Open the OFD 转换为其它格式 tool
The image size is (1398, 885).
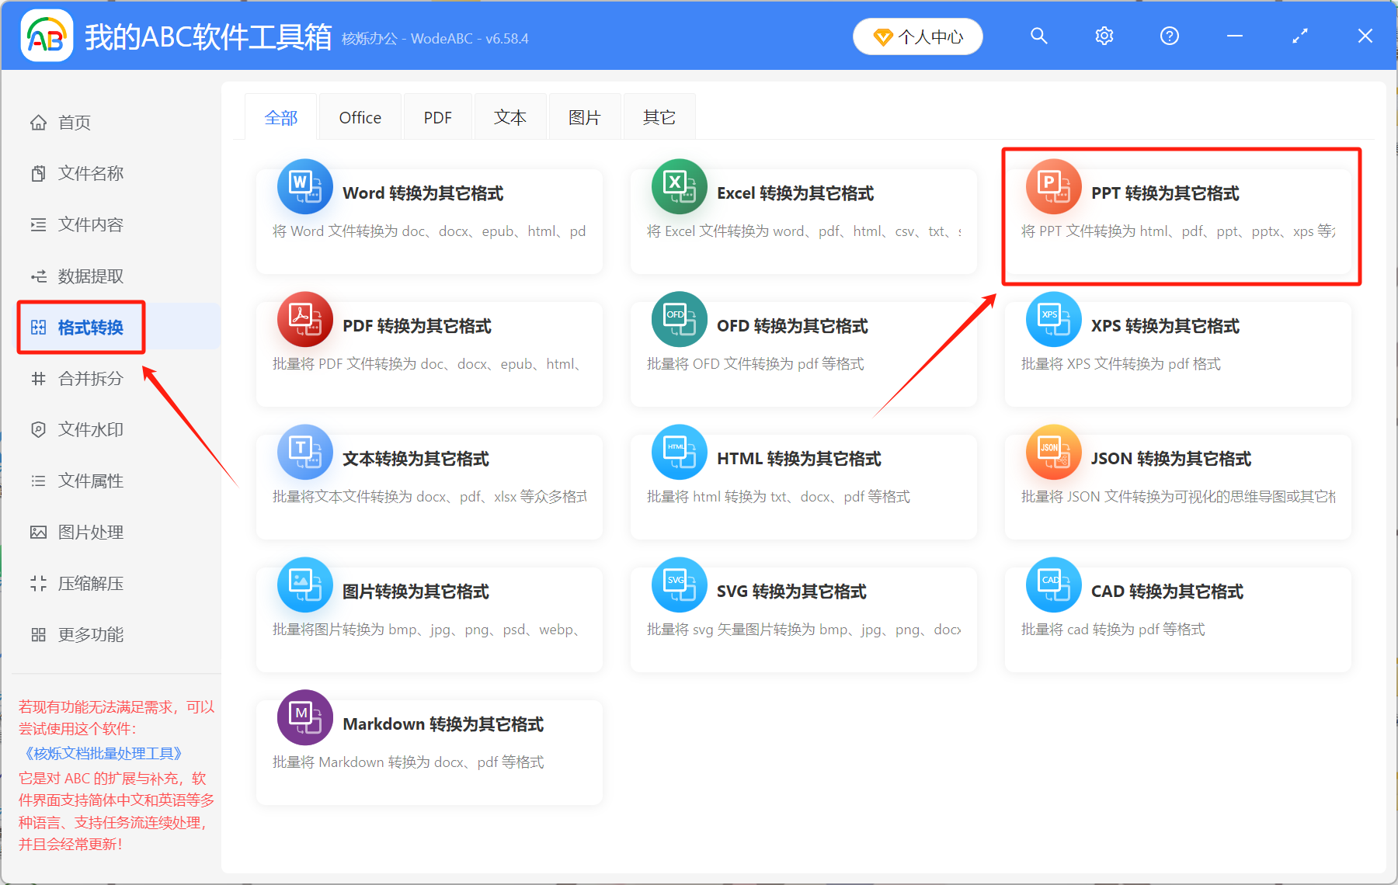pyautogui.click(x=803, y=342)
